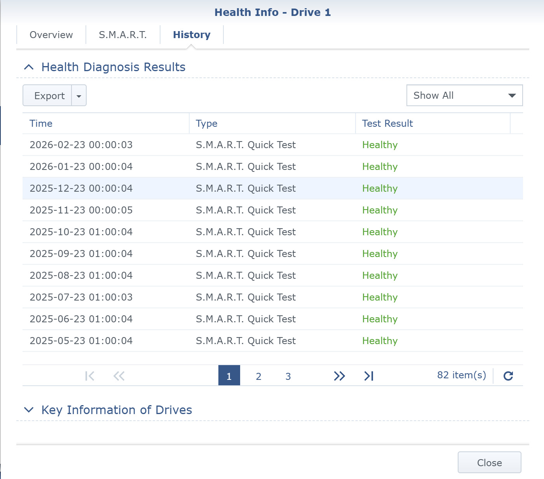This screenshot has width=544, height=479.
Task: Click the Export button
Action: tap(49, 96)
